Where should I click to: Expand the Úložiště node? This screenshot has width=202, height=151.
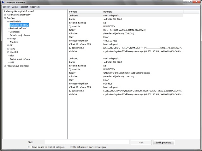point(8,52)
